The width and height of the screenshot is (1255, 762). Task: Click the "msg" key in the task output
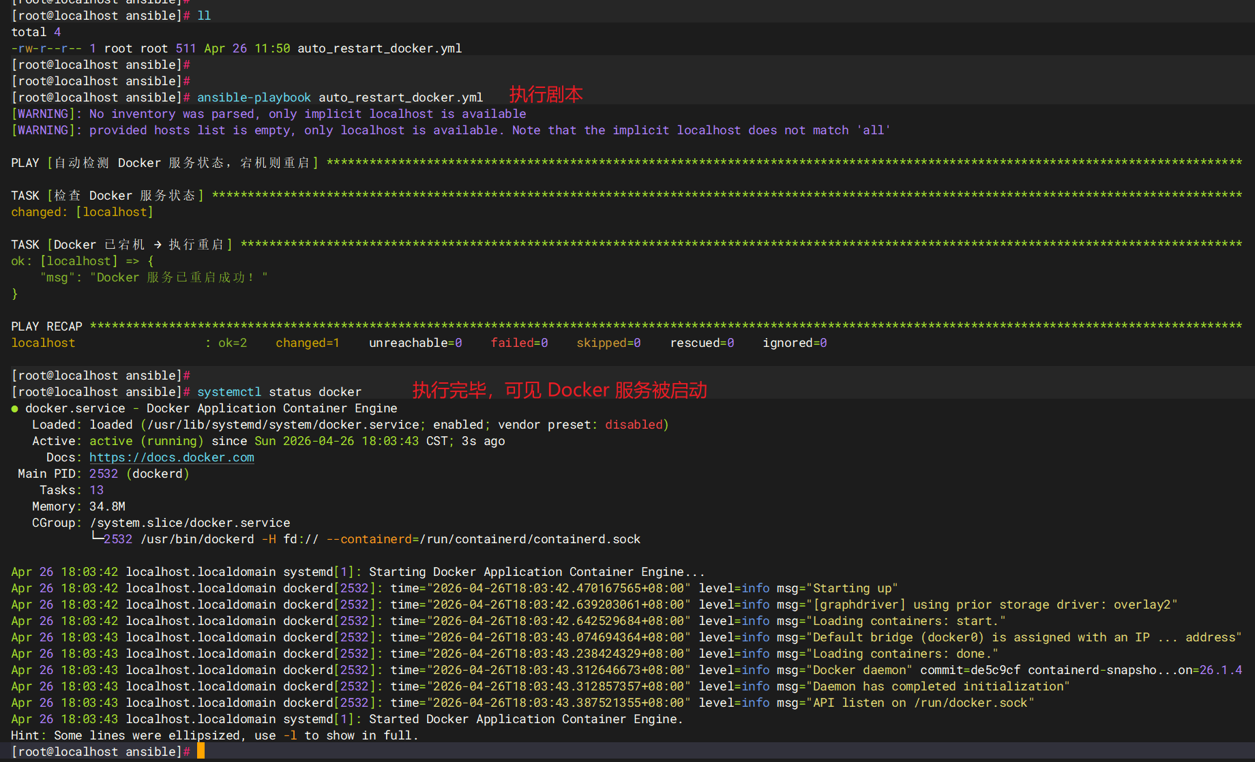57,277
